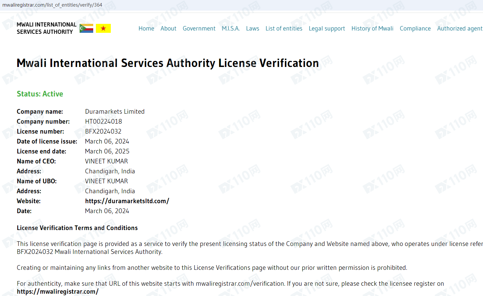483x296 pixels.
Task: Follow the https://mwaliregistrar.com/ link
Action: coord(58,292)
